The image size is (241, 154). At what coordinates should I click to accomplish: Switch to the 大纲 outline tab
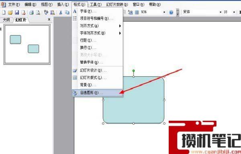[6, 20]
